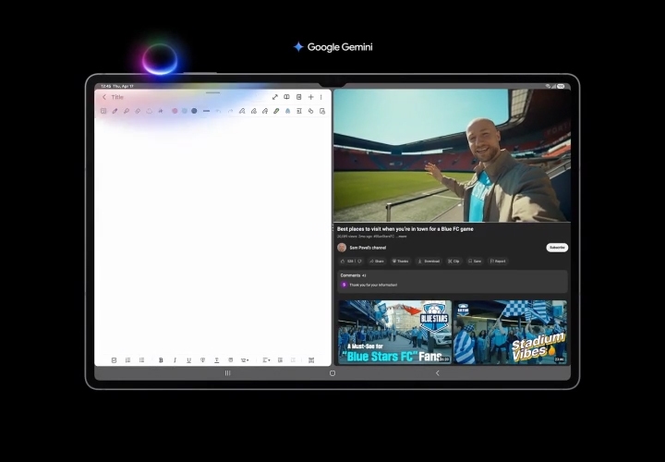
Task: Open text alignment dropdown
Action: click(266, 360)
